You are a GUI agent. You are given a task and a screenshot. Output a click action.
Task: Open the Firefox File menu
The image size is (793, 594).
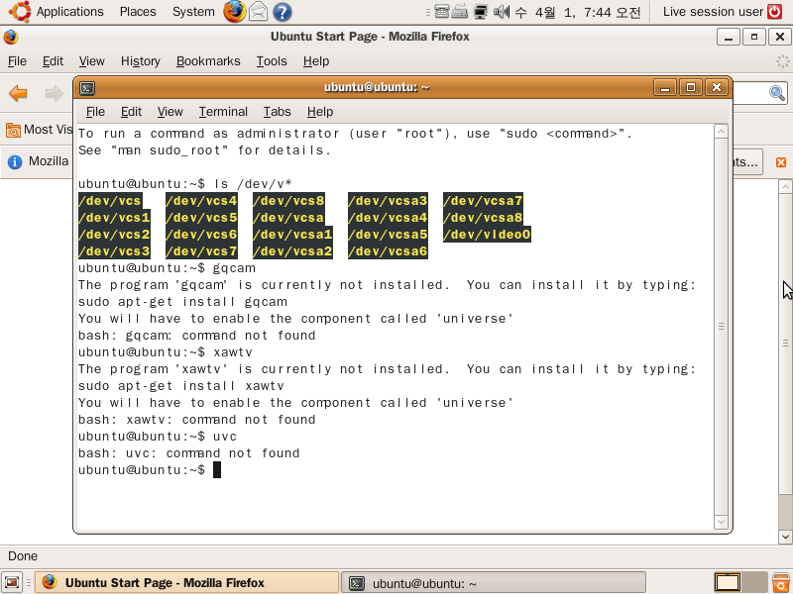[17, 61]
